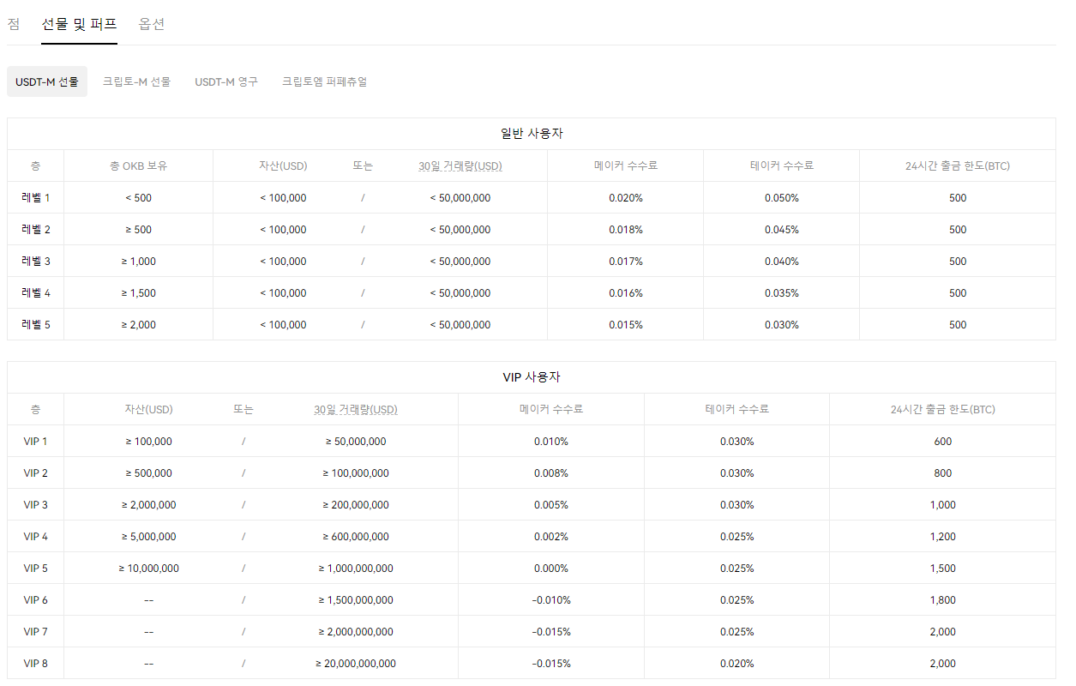Screen dimensions: 1076x686
Task: Select the 크립토-M 선물 sub-tab
Action: click(136, 81)
